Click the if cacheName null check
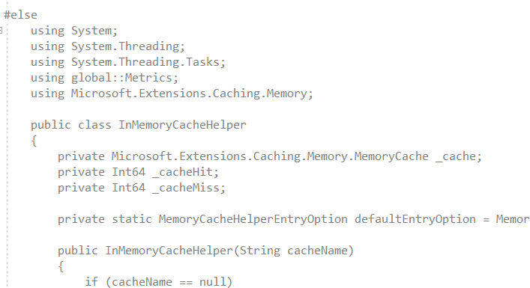530x288 pixels. 158,282
